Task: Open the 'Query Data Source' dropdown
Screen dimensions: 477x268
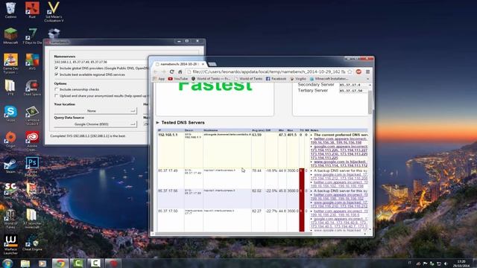Action: click(95, 124)
